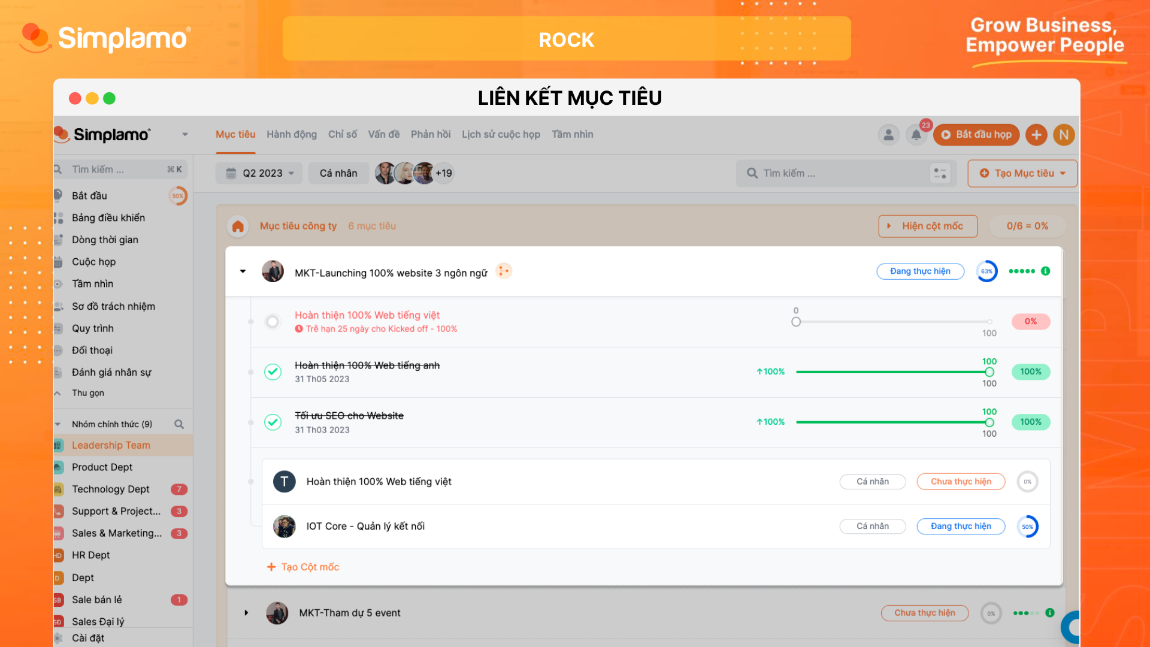The image size is (1150, 647).
Task: Toggle the completed checkbox for Hoàn thiện 100% Web tiếng anh
Action: [273, 370]
